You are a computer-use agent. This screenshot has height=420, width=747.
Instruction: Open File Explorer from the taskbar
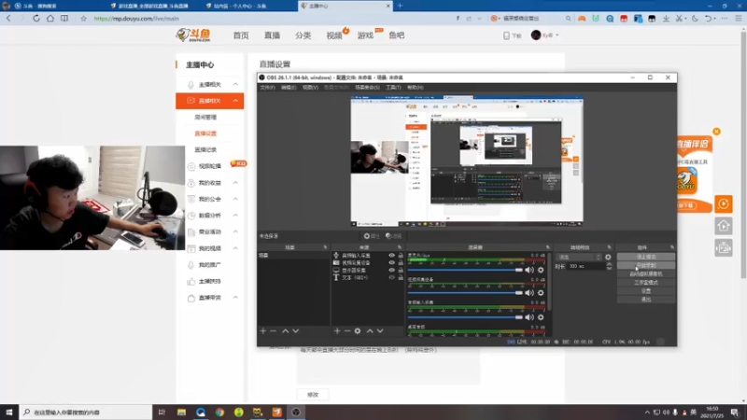tap(181, 413)
